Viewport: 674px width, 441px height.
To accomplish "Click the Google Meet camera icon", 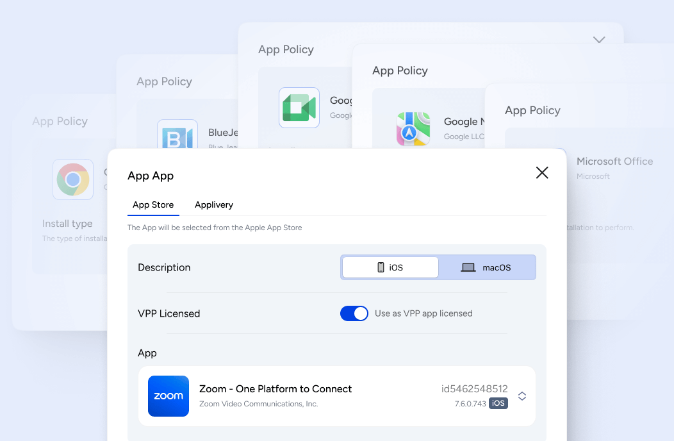I will tap(299, 108).
